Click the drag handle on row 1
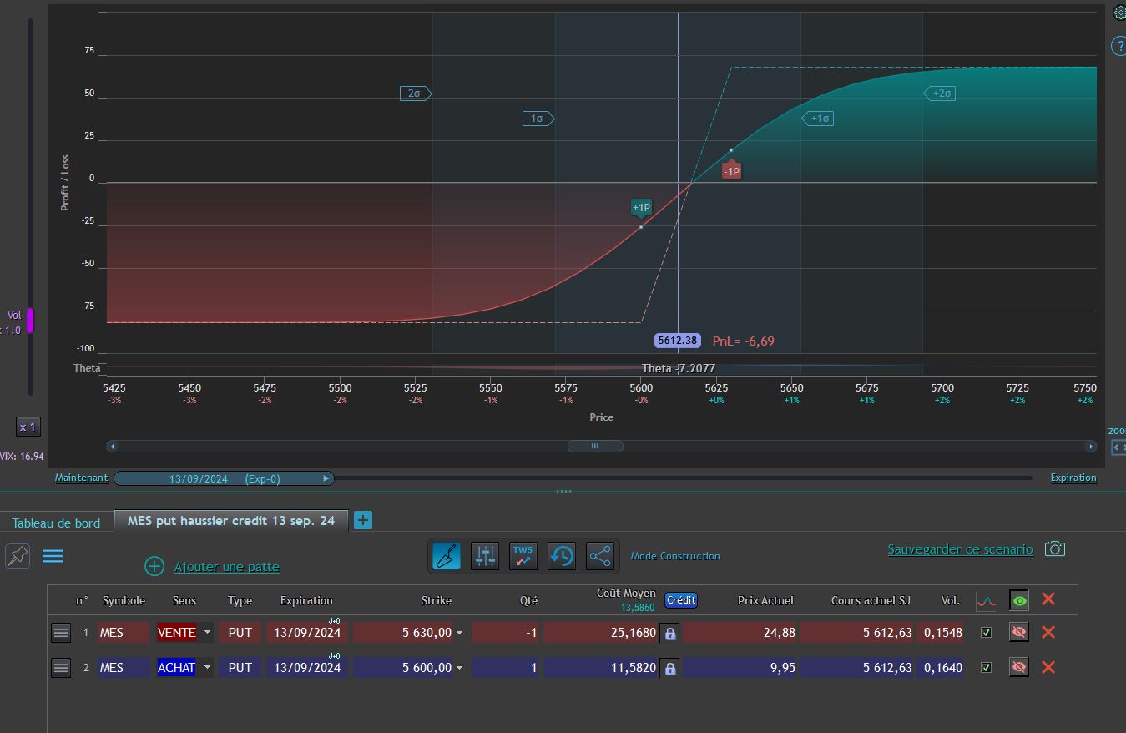Screen dimensions: 1126x733 click(x=61, y=633)
